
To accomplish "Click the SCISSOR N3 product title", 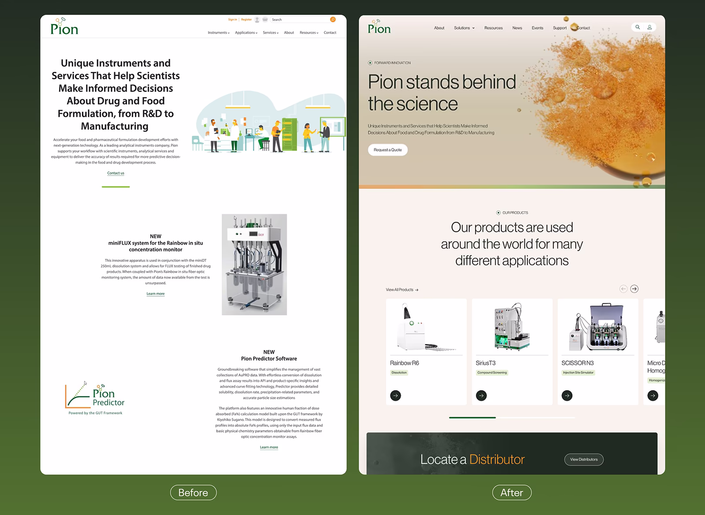I will point(578,363).
